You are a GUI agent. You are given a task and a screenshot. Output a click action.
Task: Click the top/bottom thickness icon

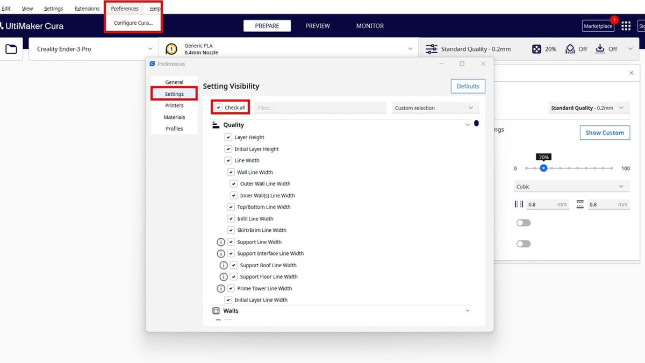[x=580, y=204]
